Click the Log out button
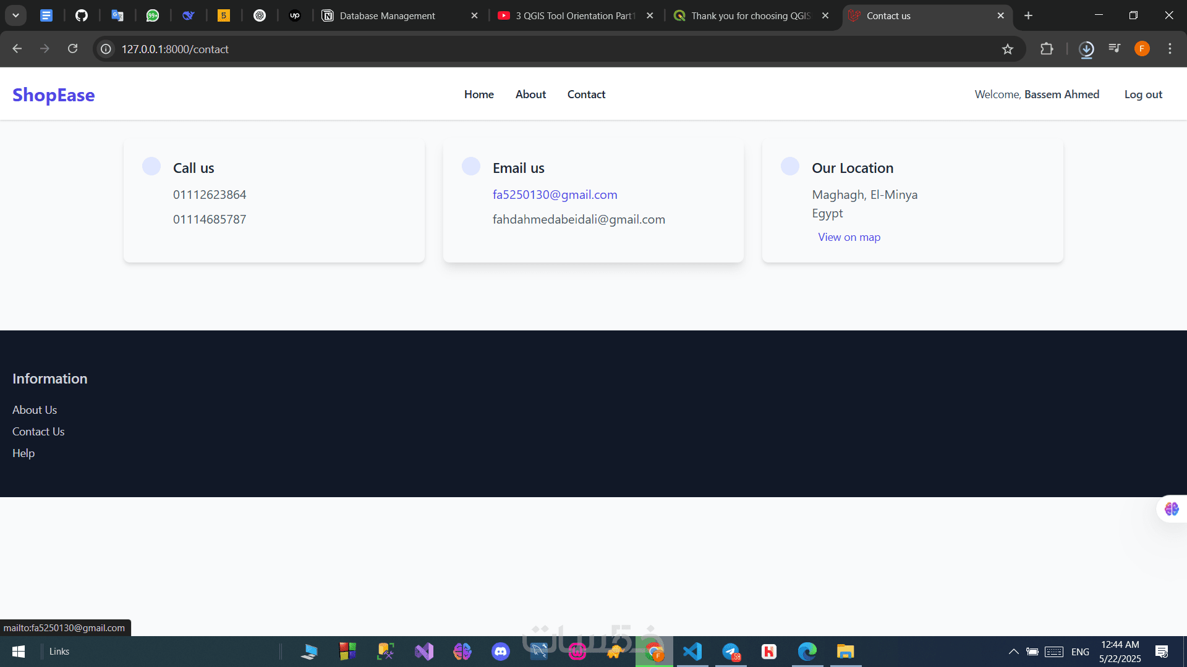This screenshot has height=667, width=1187. click(x=1143, y=94)
